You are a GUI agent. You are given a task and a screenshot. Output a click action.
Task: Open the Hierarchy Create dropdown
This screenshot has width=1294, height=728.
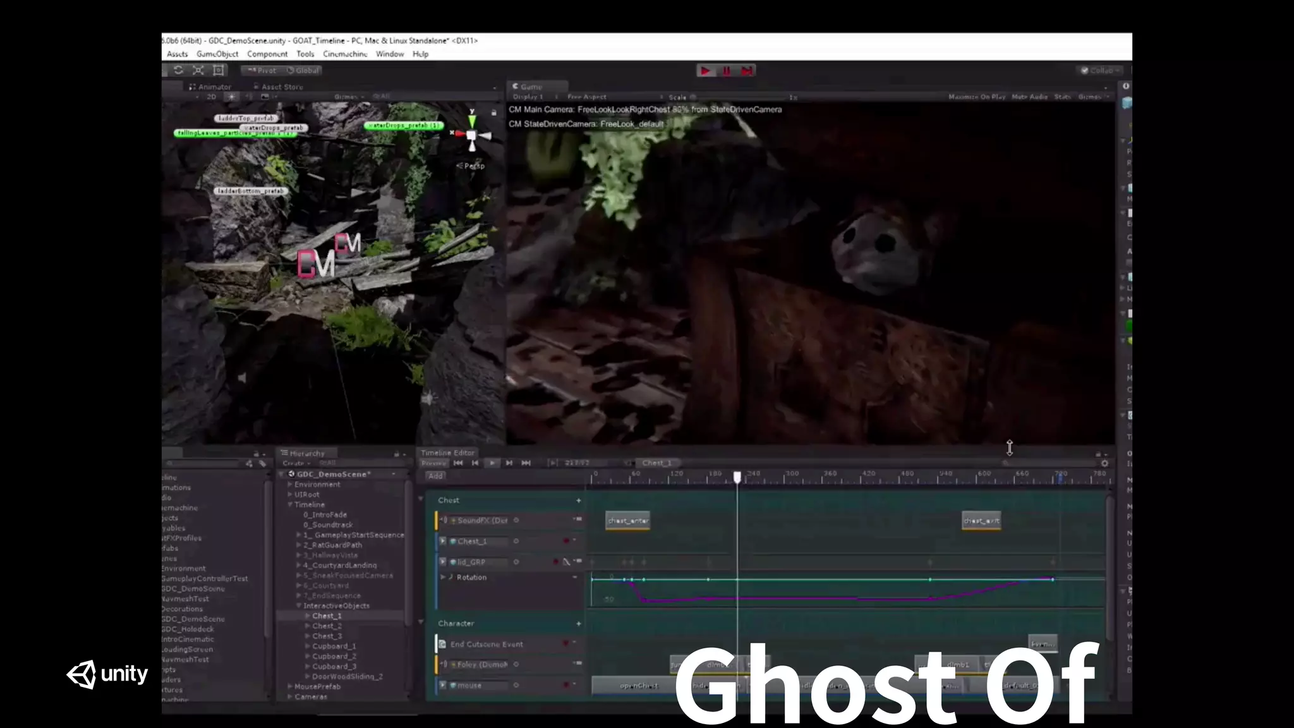[296, 463]
